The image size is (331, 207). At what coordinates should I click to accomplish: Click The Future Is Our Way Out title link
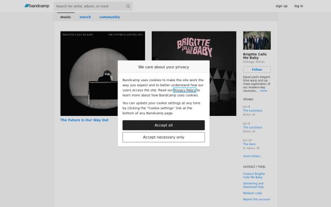[x=84, y=120]
